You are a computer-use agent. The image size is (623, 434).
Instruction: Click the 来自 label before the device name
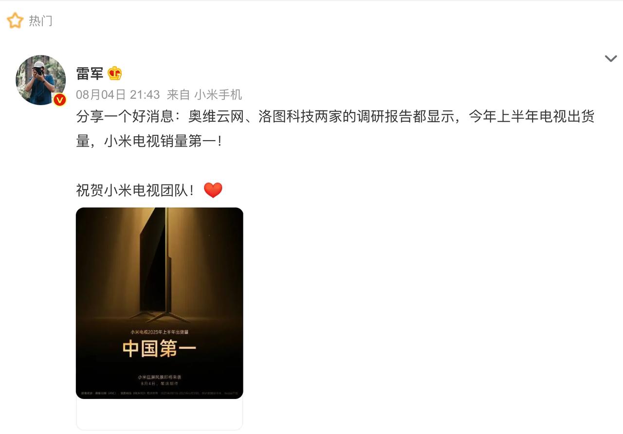click(179, 94)
